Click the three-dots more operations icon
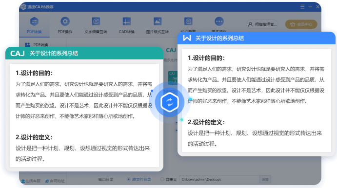This screenshot has height=188, width=337. click(219, 21)
